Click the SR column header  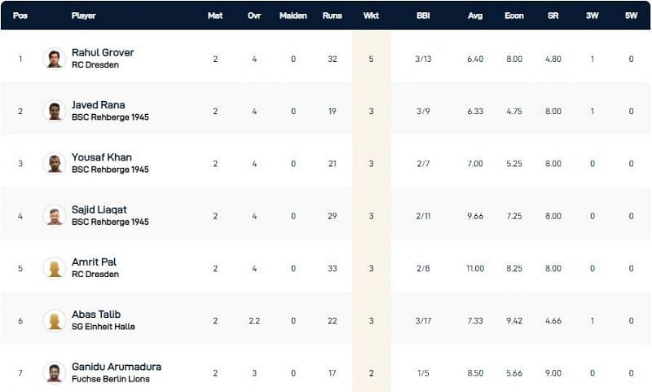point(552,15)
